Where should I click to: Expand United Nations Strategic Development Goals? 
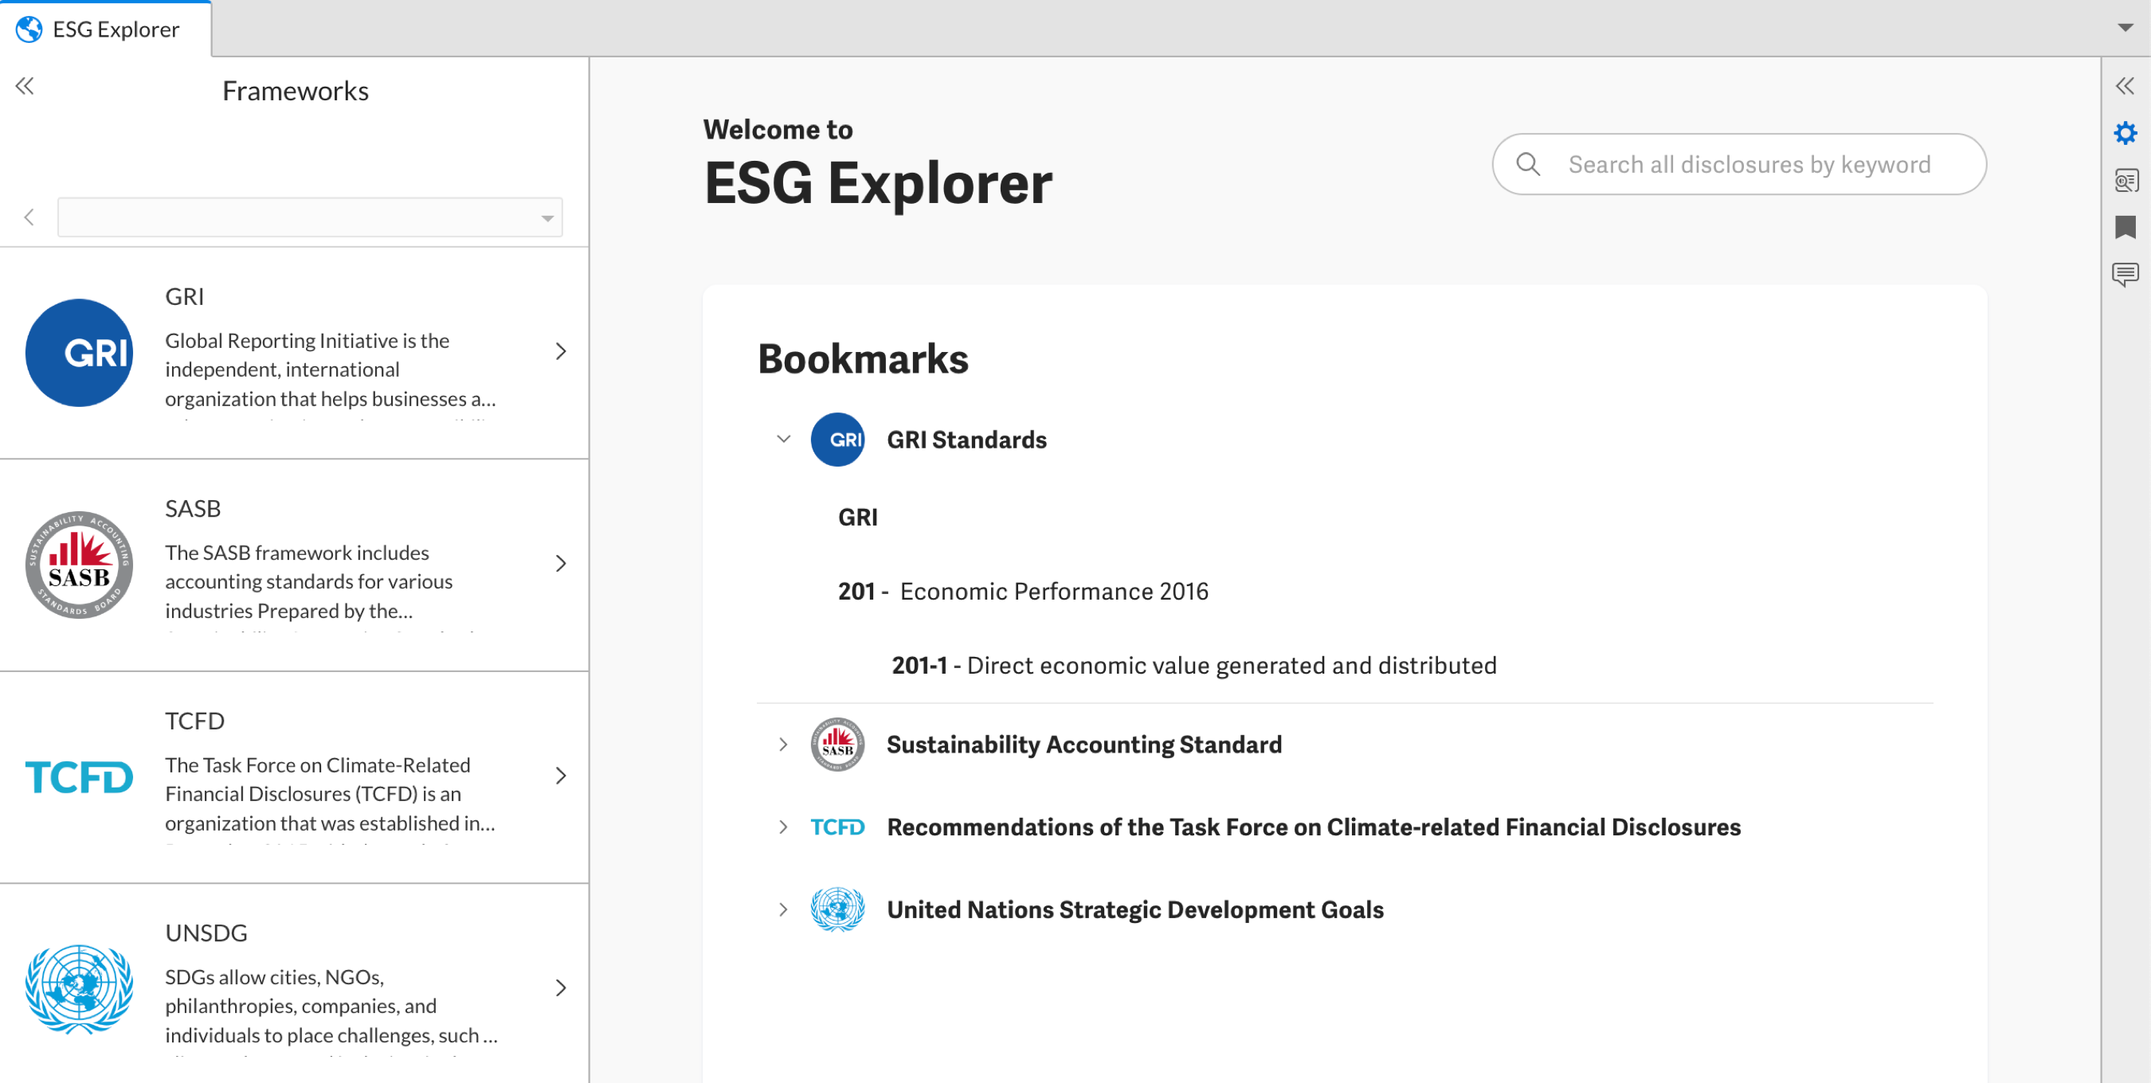coord(782,909)
